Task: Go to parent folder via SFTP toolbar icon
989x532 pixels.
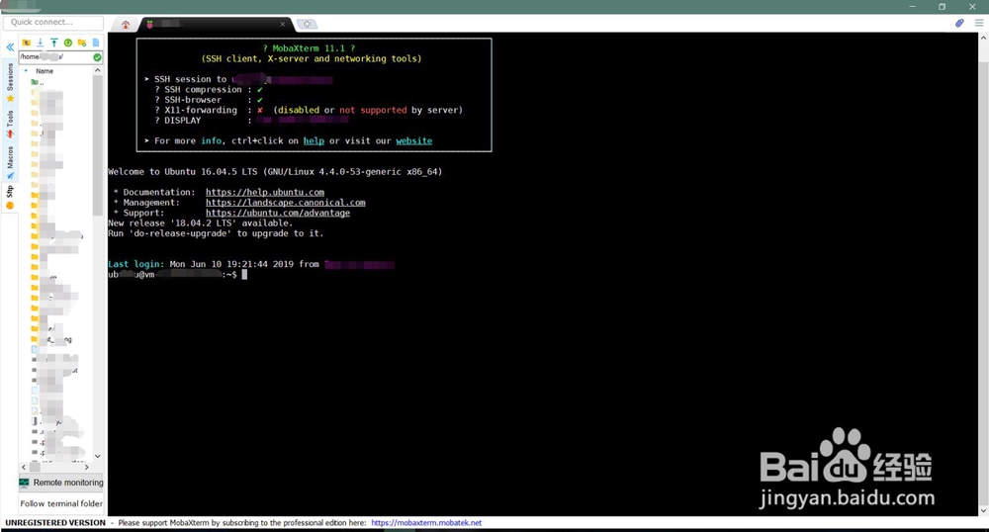Action: pyautogui.click(x=27, y=43)
